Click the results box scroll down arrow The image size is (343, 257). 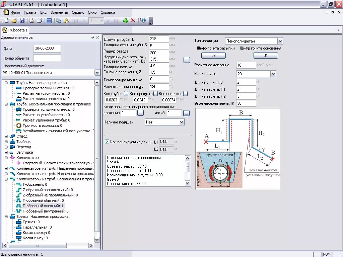click(x=188, y=183)
